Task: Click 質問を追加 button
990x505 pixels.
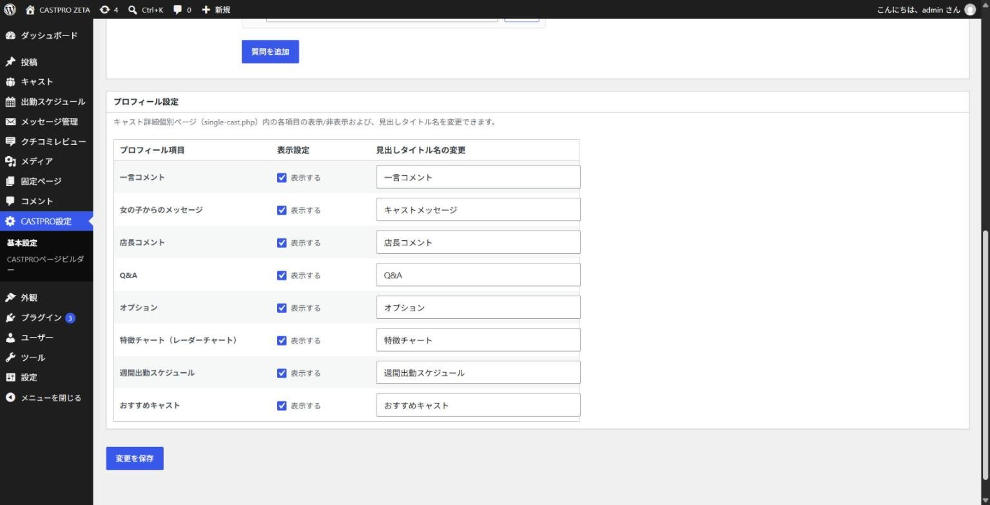Action: click(270, 52)
